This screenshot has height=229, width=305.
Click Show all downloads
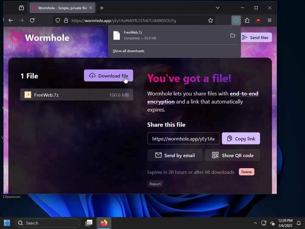point(129,51)
